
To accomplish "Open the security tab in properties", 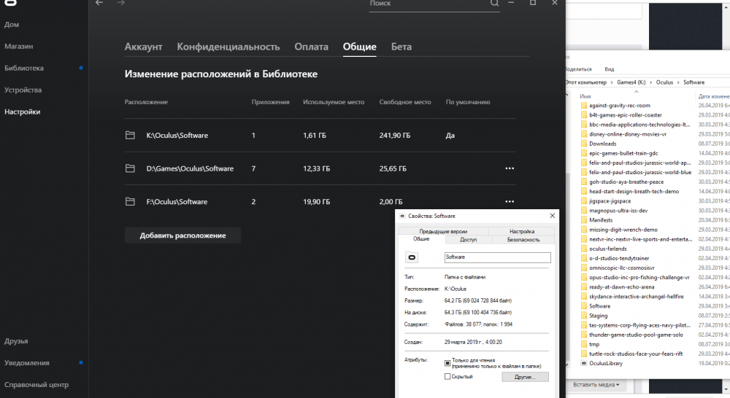I will (x=523, y=239).
